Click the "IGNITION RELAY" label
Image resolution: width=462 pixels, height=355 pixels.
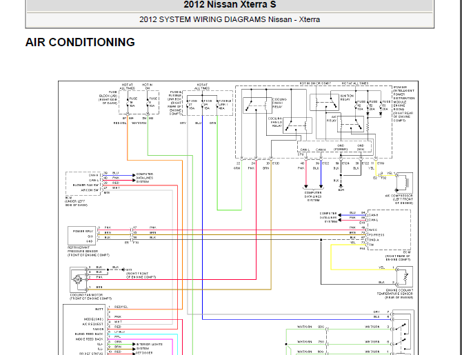tap(347, 97)
